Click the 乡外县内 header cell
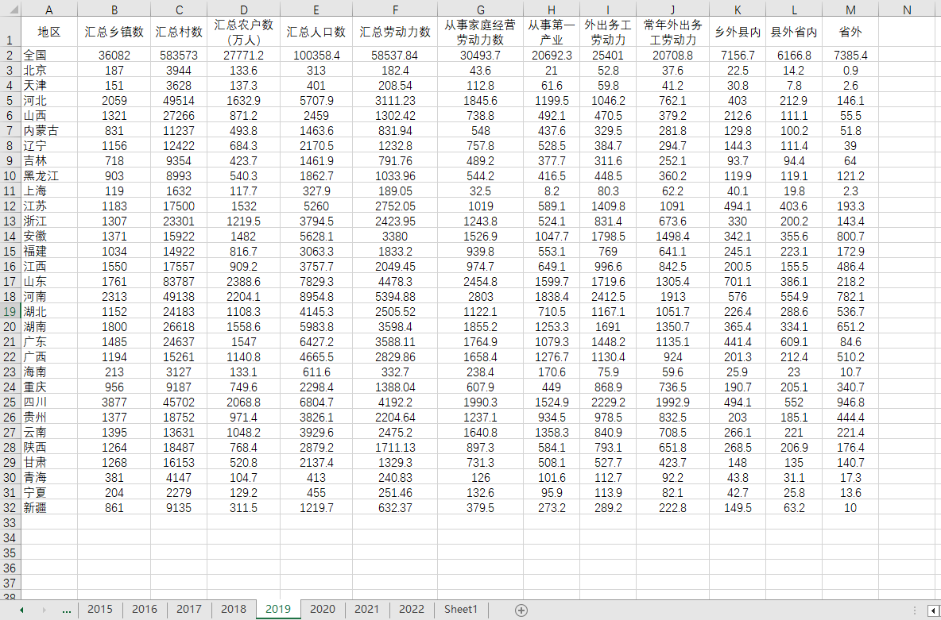 click(738, 33)
